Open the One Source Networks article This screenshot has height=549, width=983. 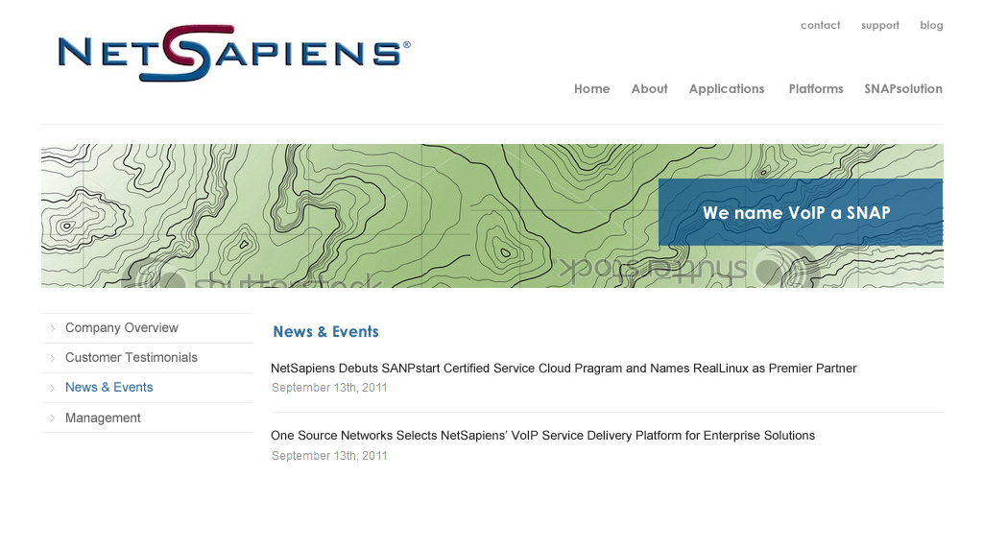coord(543,436)
